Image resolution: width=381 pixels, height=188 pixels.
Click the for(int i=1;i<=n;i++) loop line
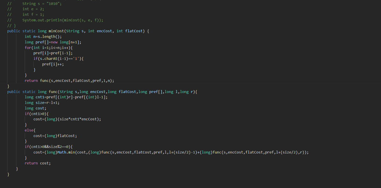coord(49,48)
